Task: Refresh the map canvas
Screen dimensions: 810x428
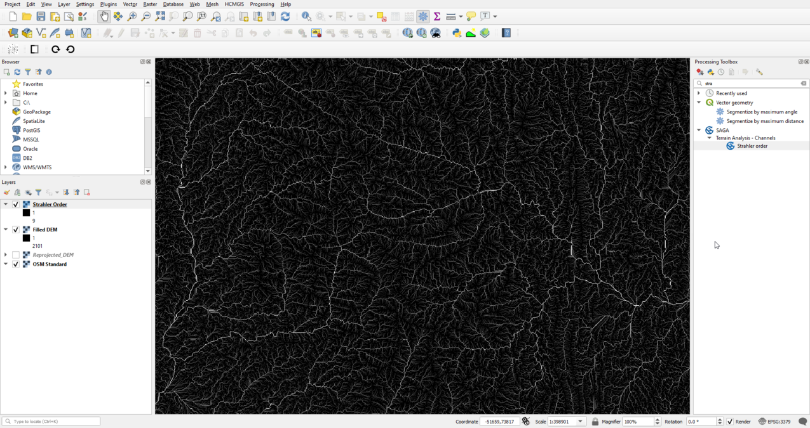Action: [286, 16]
